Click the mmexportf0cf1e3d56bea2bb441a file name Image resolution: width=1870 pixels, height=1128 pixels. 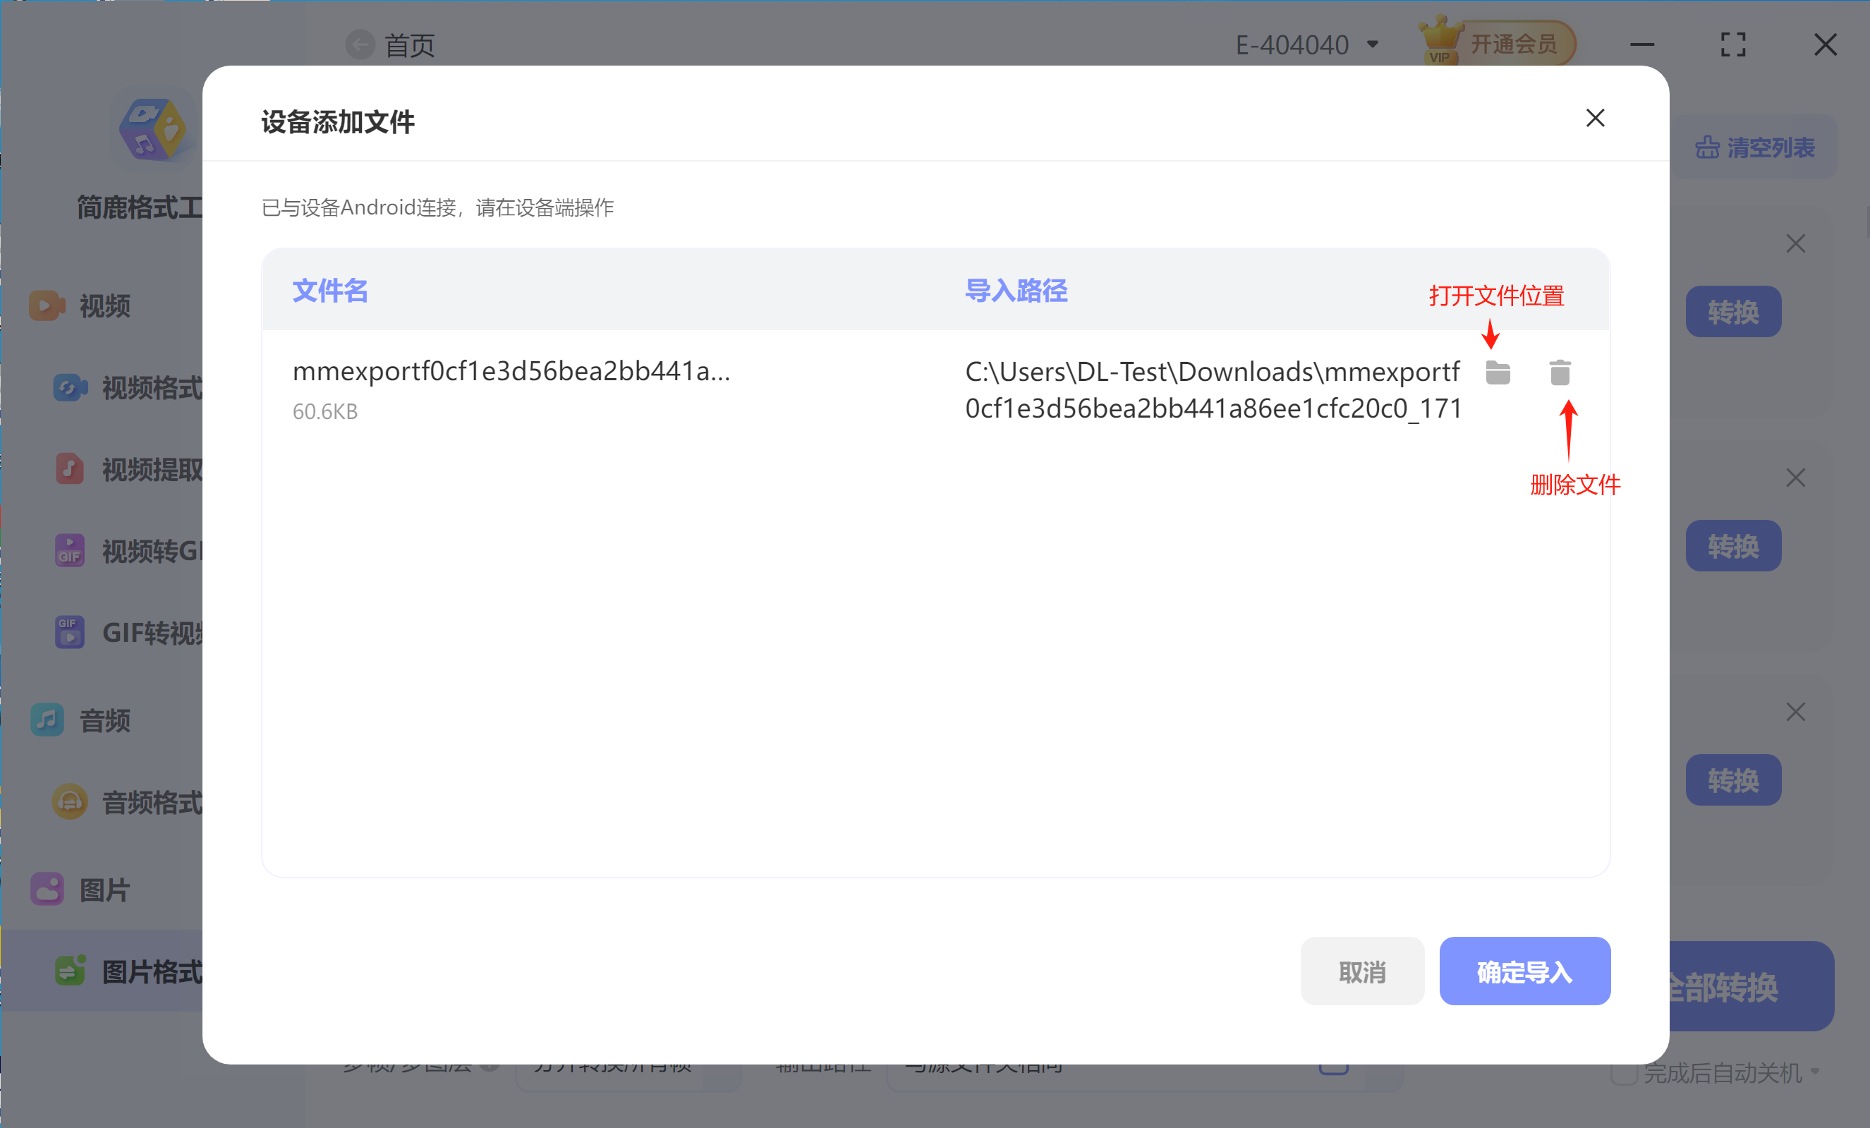(x=511, y=371)
